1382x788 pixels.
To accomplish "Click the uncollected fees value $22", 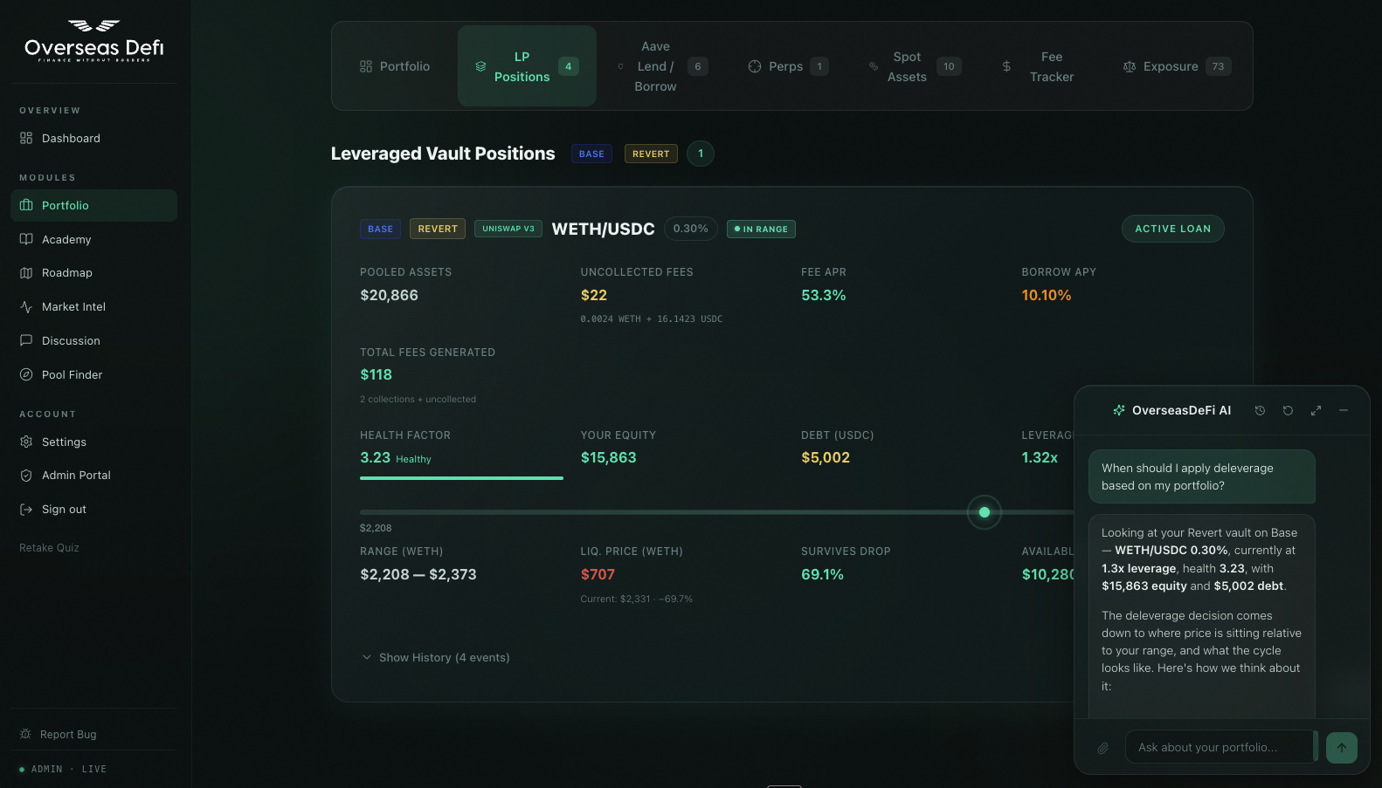I will 594,295.
